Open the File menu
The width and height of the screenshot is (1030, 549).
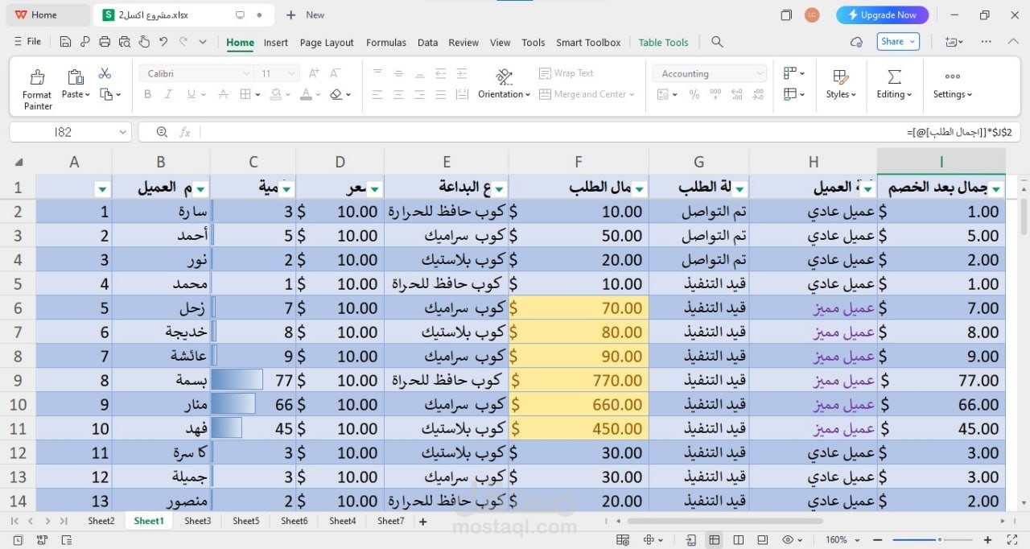pyautogui.click(x=28, y=42)
